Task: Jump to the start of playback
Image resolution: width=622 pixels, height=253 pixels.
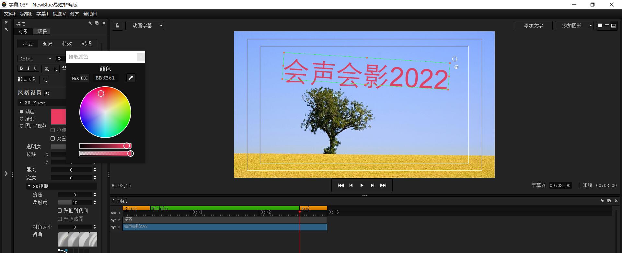Action: pyautogui.click(x=340, y=185)
